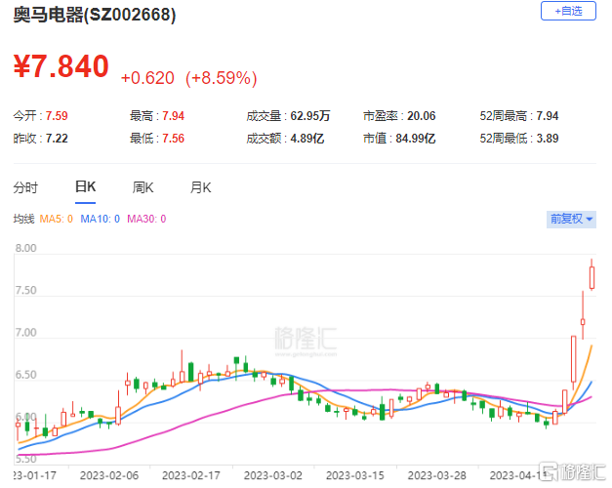The width and height of the screenshot is (612, 488).
Task: Click the 2023-02-17 date axis label
Action: [x=191, y=475]
